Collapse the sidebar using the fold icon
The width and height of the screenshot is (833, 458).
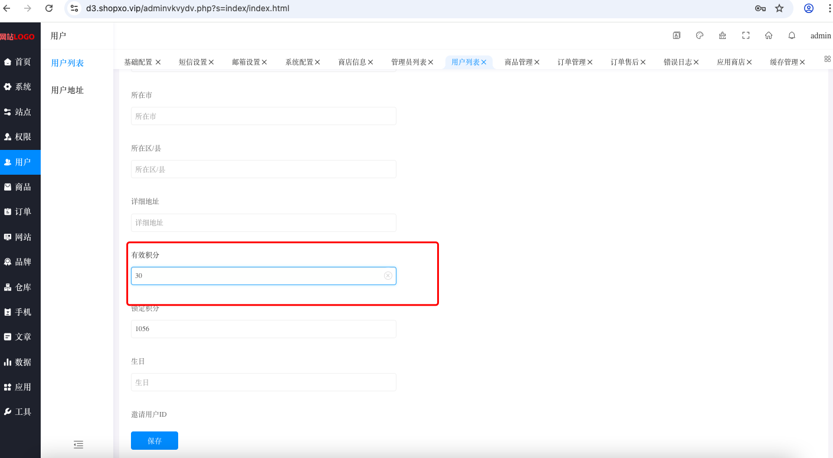coord(78,444)
